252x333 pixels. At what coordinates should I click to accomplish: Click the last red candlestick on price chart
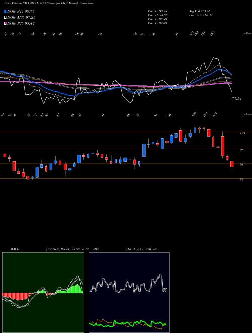(x=232, y=164)
